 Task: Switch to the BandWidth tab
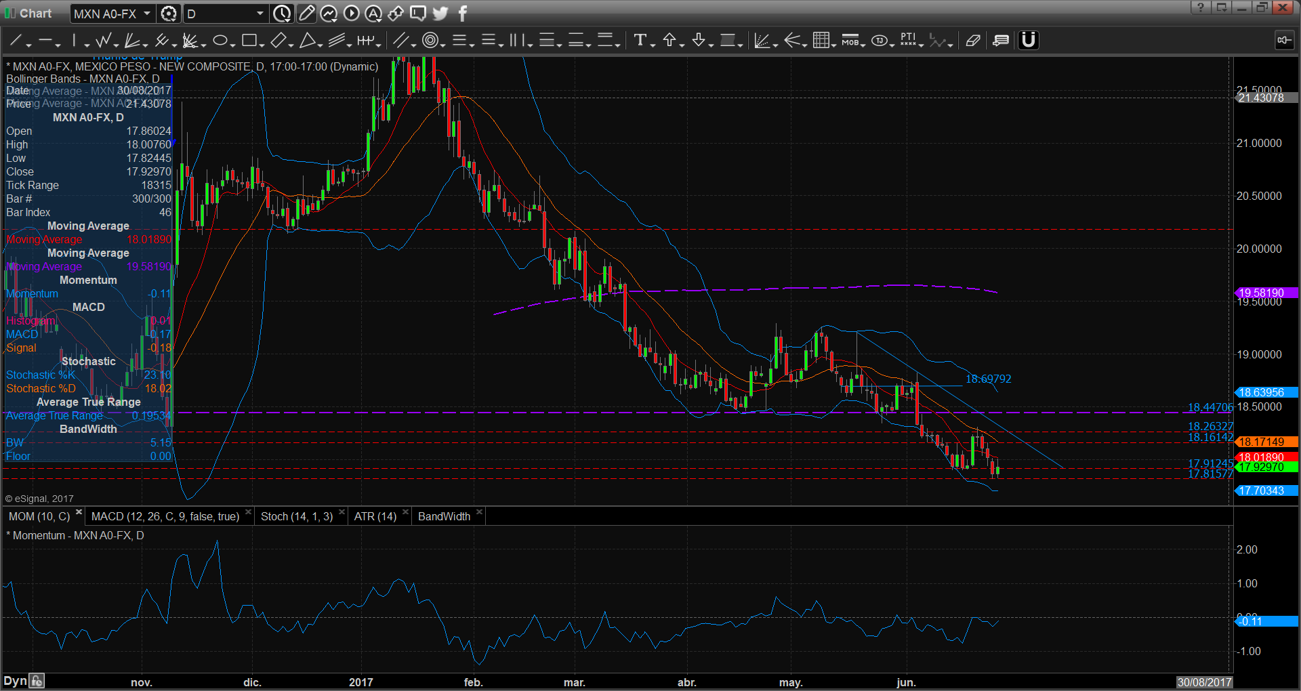(x=444, y=516)
